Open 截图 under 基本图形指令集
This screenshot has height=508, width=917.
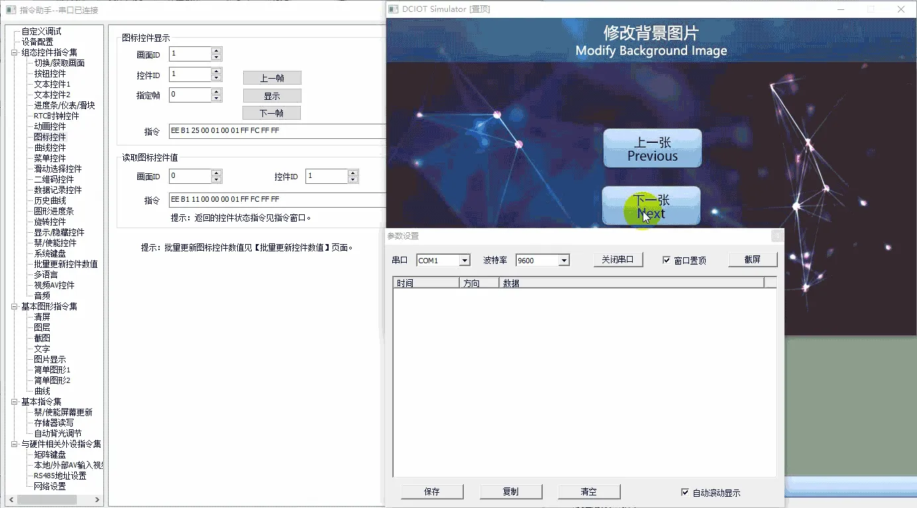click(x=42, y=337)
